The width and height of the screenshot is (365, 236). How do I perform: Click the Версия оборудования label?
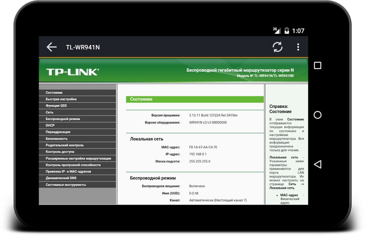[163, 123]
